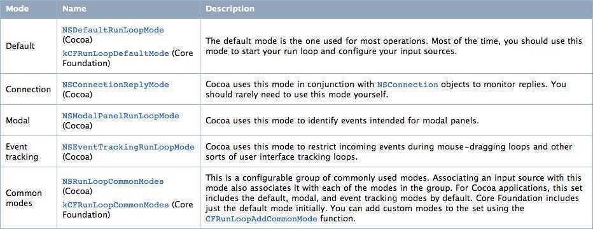Click the Name column header
This screenshot has height=229, width=593.
coord(74,8)
